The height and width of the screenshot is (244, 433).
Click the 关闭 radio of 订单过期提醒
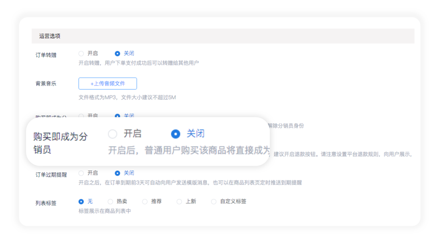click(x=117, y=173)
